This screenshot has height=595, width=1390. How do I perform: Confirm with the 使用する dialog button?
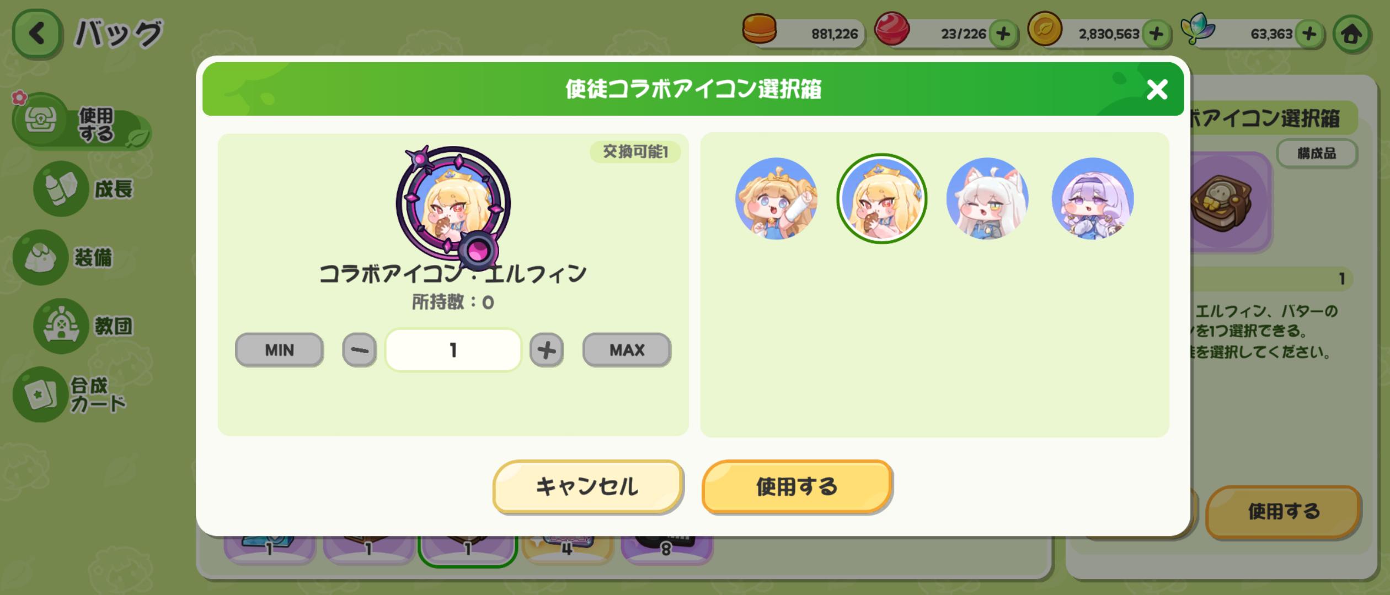(x=796, y=486)
